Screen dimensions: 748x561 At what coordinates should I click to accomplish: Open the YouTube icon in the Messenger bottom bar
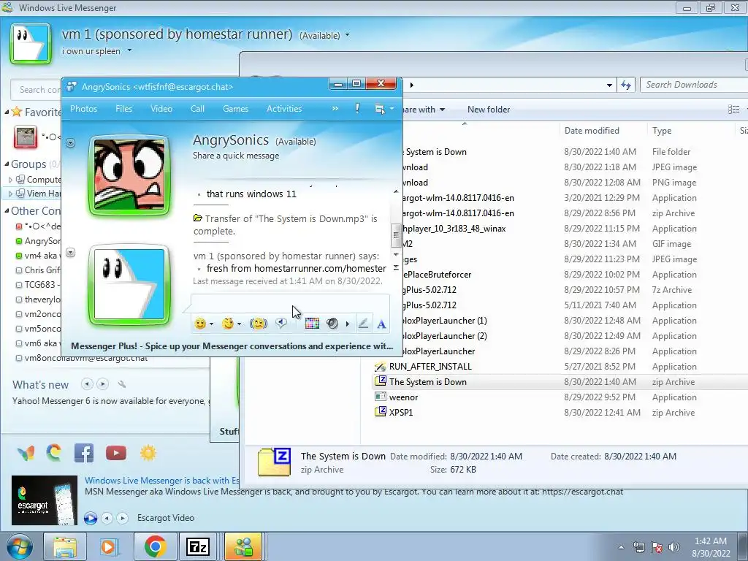coord(116,453)
